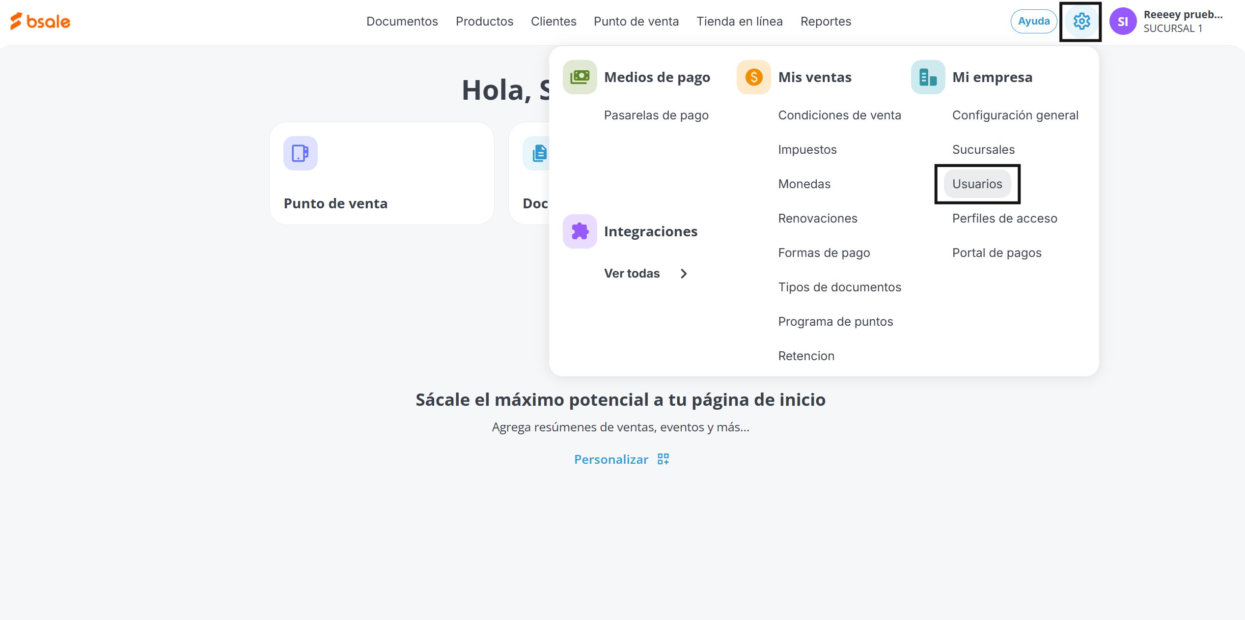Select Usuarios under Mi empresa

click(977, 184)
